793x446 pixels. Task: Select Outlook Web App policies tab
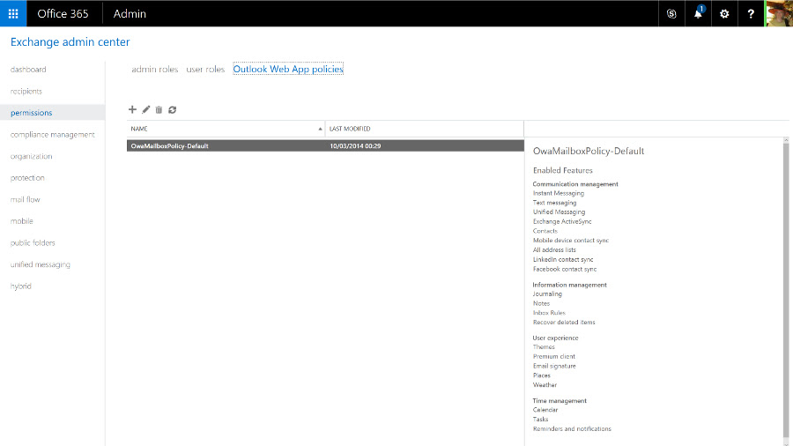[x=288, y=69]
